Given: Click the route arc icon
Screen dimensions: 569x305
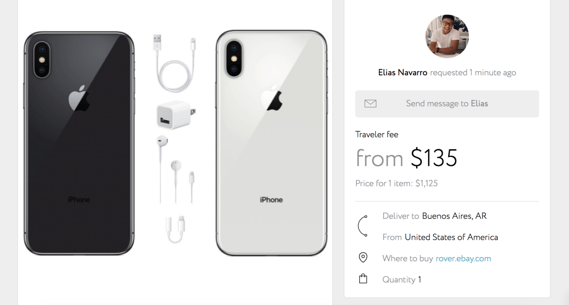Looking at the screenshot, I should [x=363, y=226].
